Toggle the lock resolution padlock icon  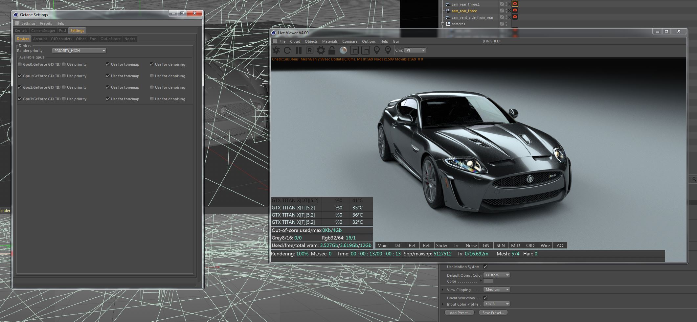pos(332,50)
